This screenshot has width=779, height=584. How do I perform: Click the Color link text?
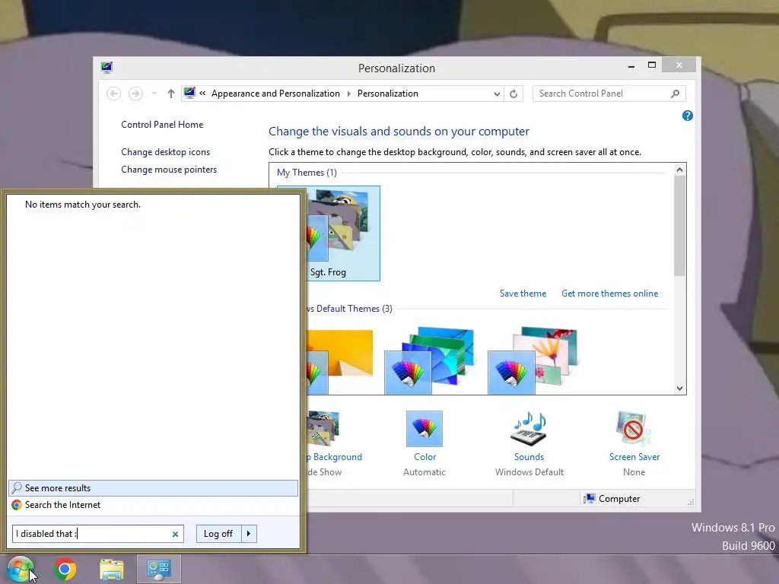click(x=424, y=457)
